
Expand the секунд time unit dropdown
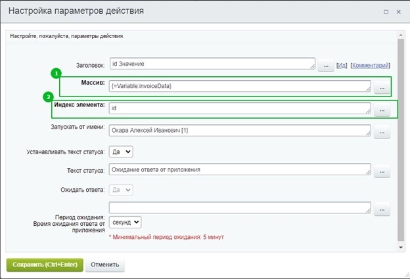coord(125,223)
